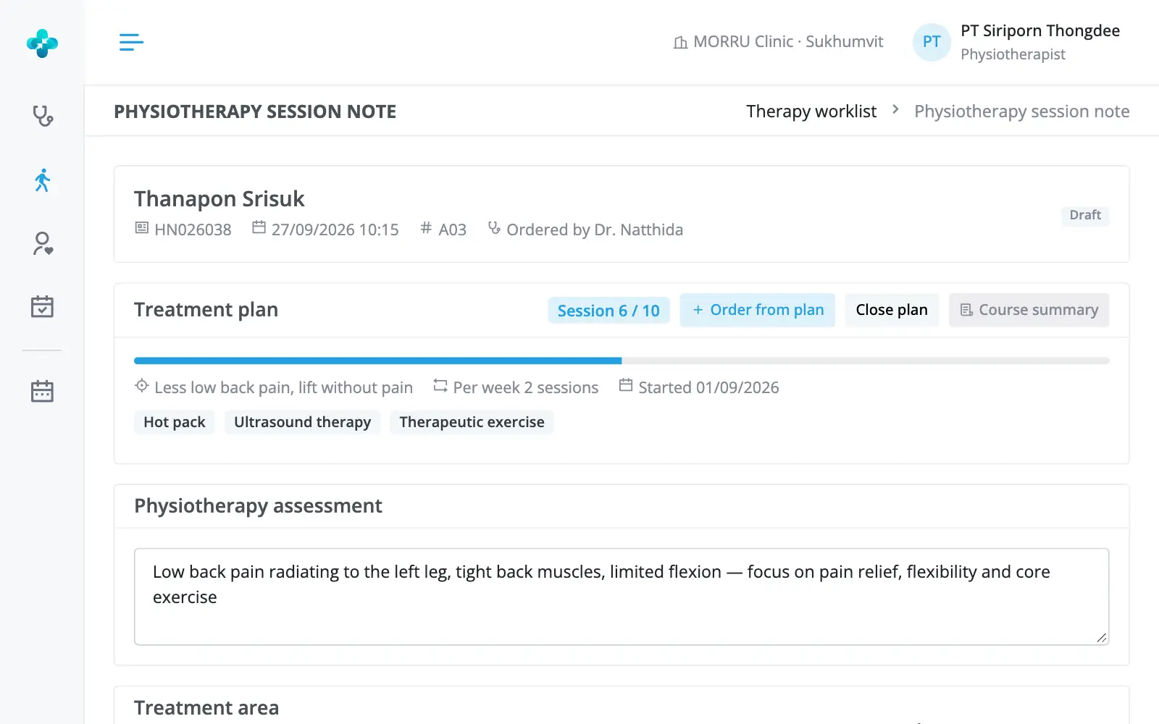Screen dimensions: 1159x724
Task: Click the Treatment area heading
Action: (206, 707)
